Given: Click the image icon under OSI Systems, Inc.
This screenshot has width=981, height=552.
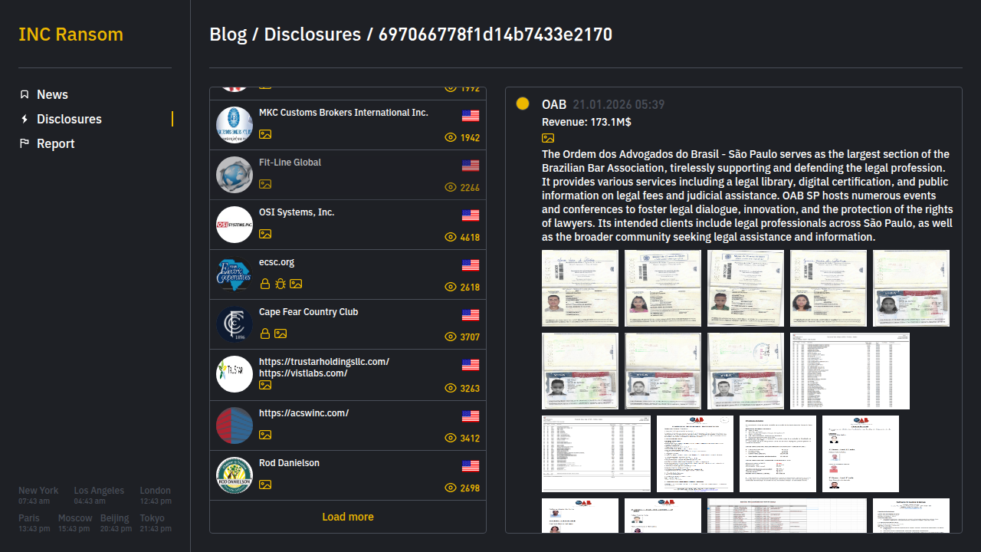Looking at the screenshot, I should pyautogui.click(x=265, y=234).
